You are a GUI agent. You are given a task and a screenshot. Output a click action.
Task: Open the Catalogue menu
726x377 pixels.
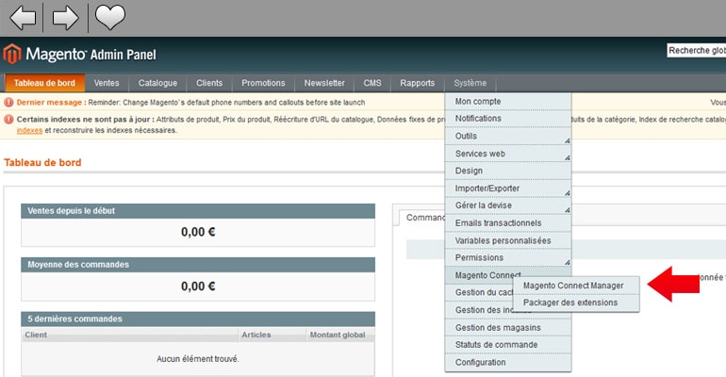[157, 83]
